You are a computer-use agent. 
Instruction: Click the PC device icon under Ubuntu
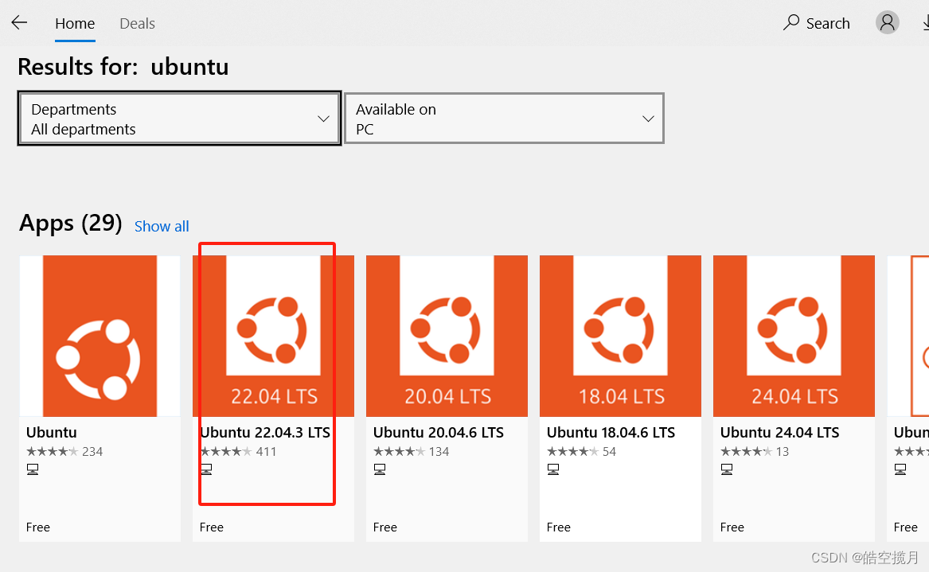(x=33, y=469)
